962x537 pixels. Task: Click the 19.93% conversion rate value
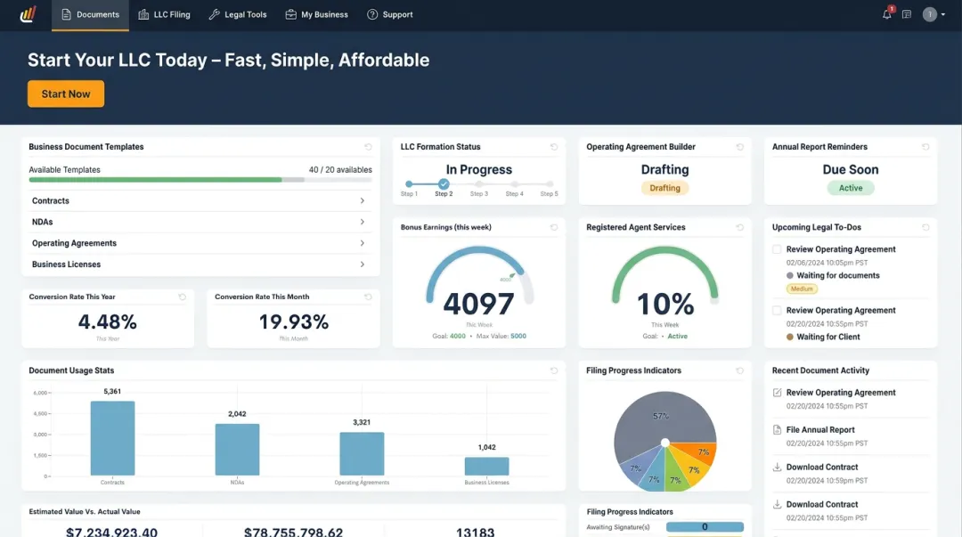(x=293, y=321)
